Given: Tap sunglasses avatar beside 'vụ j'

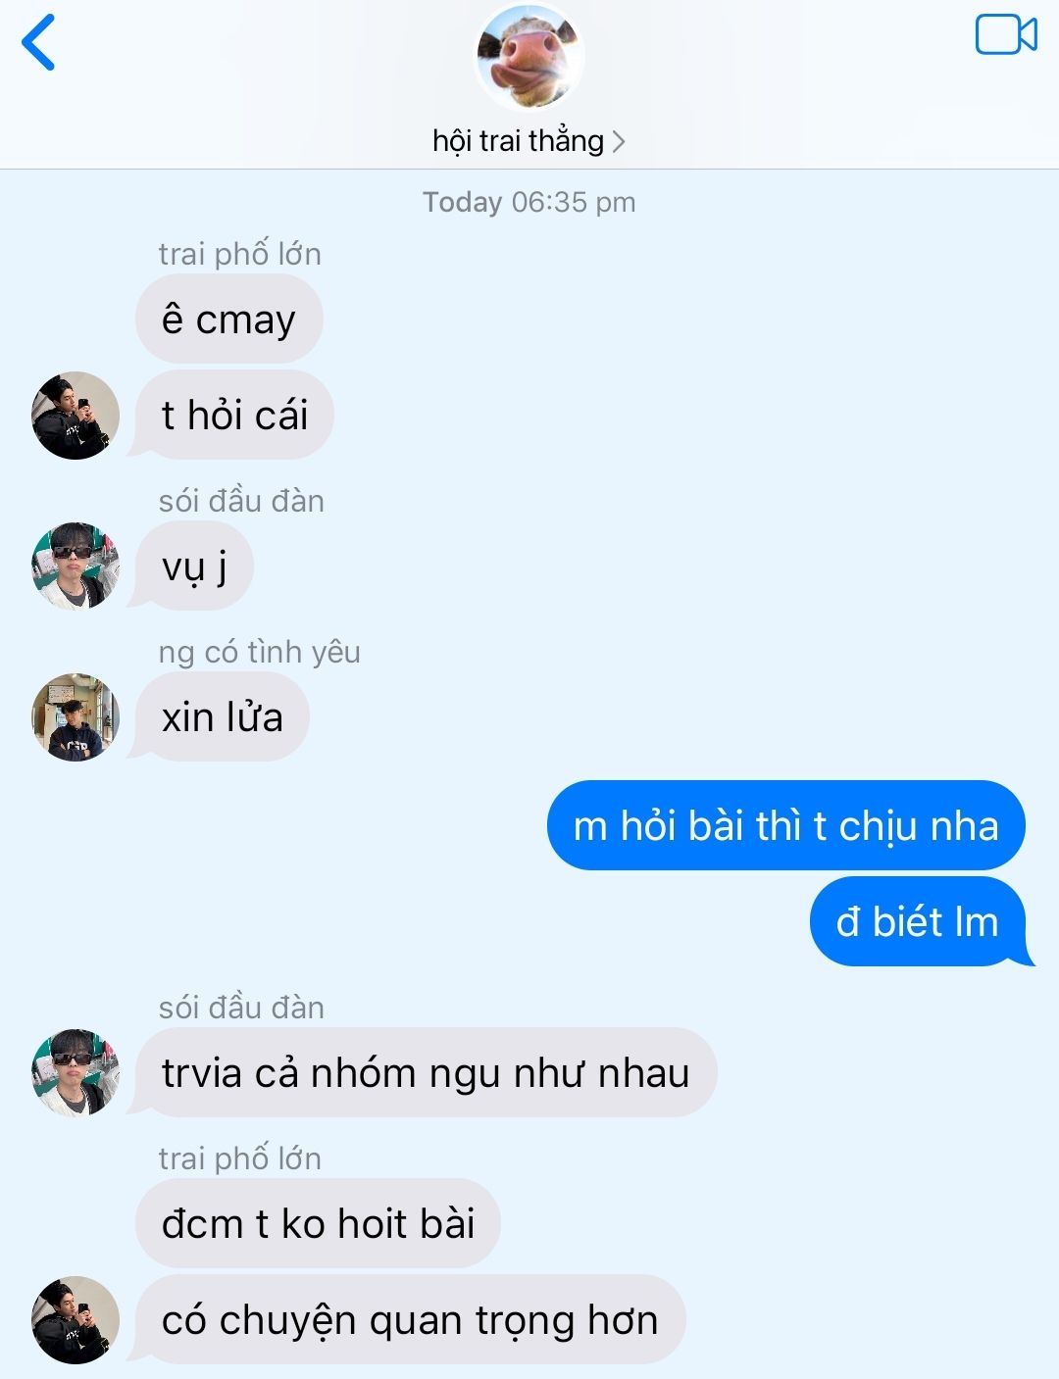Looking at the screenshot, I should 76,566.
